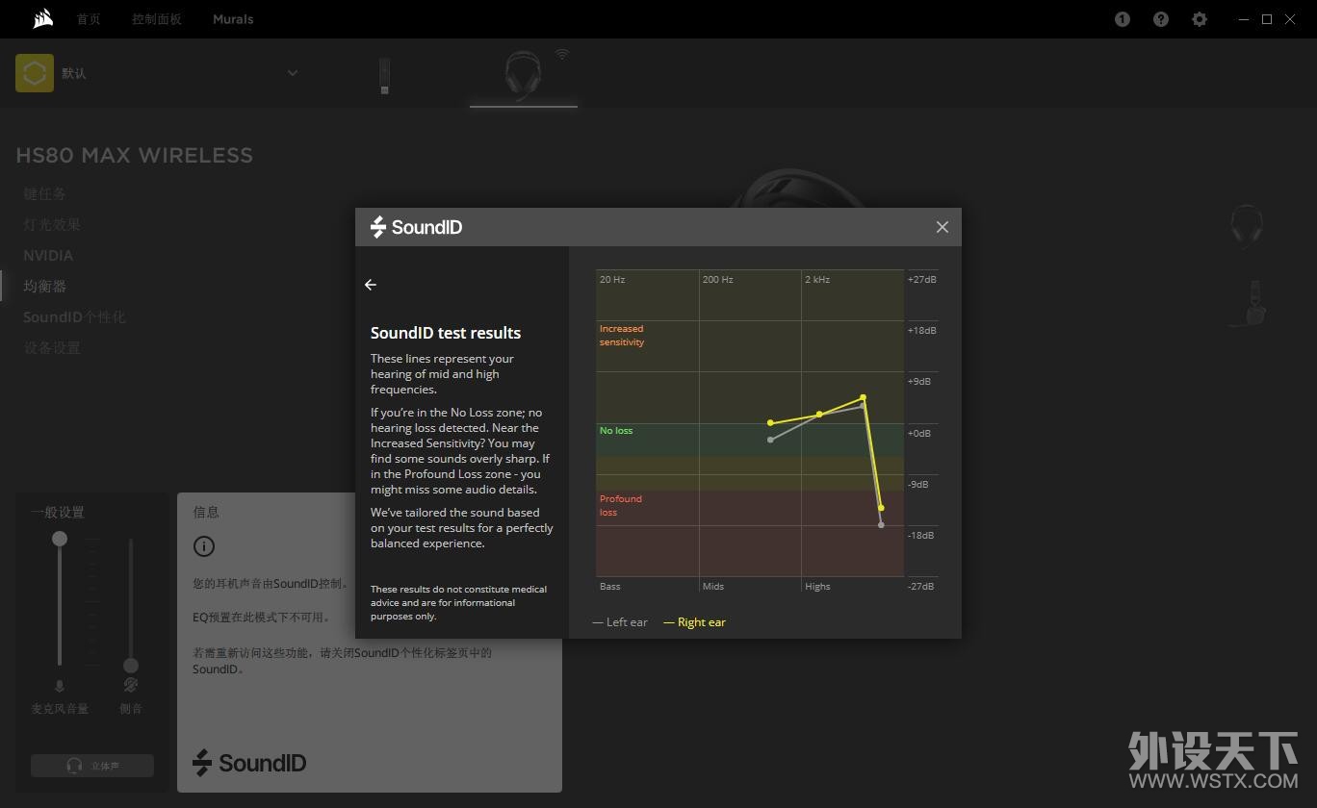
Task: Click the Highs axis label
Action: point(817,587)
